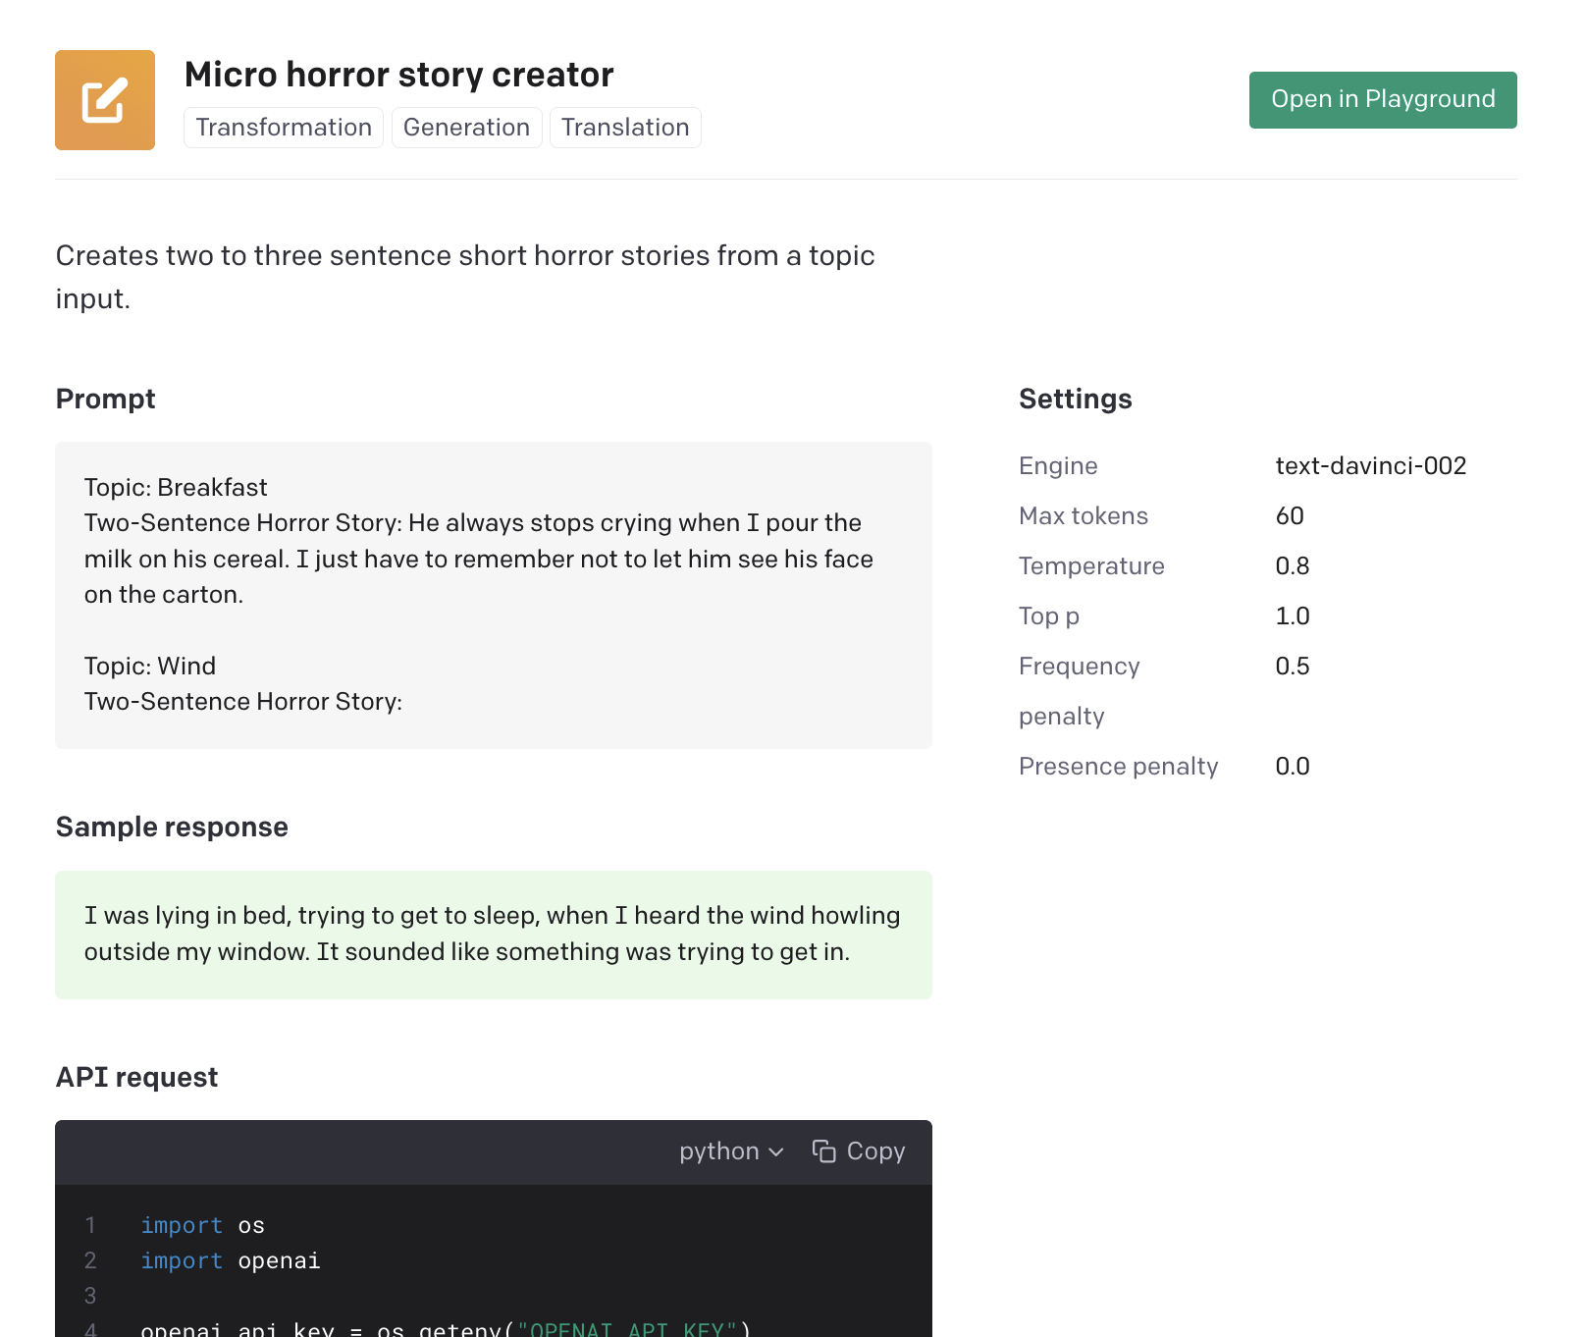Select the Generation tag
The width and height of the screenshot is (1586, 1337).
click(x=466, y=128)
